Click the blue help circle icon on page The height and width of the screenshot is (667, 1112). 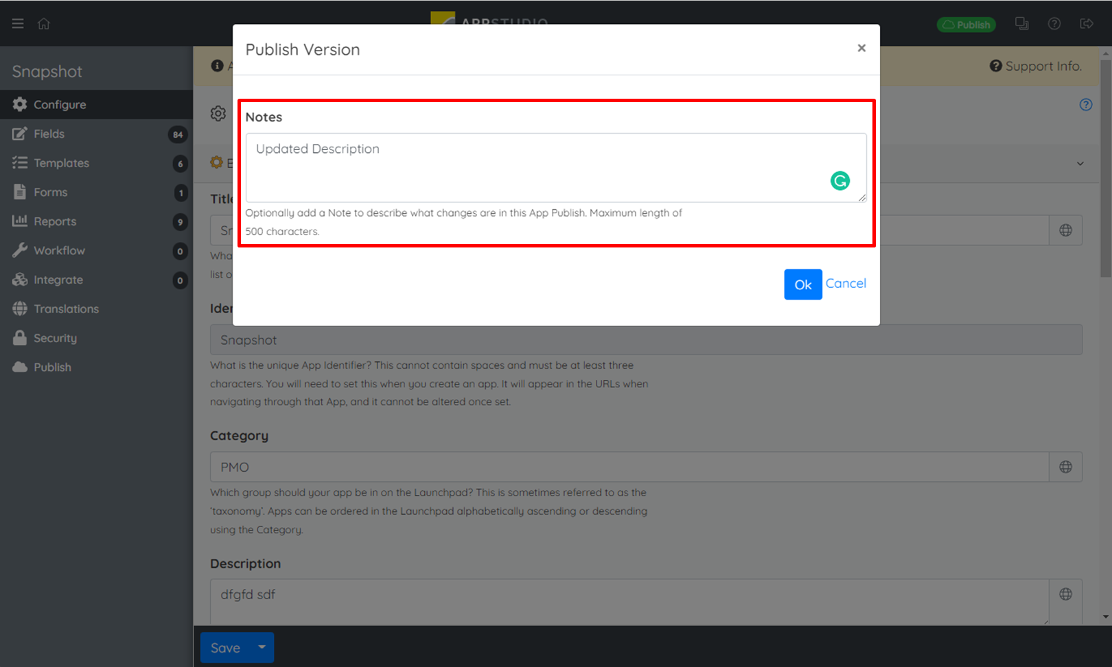coord(1086,105)
